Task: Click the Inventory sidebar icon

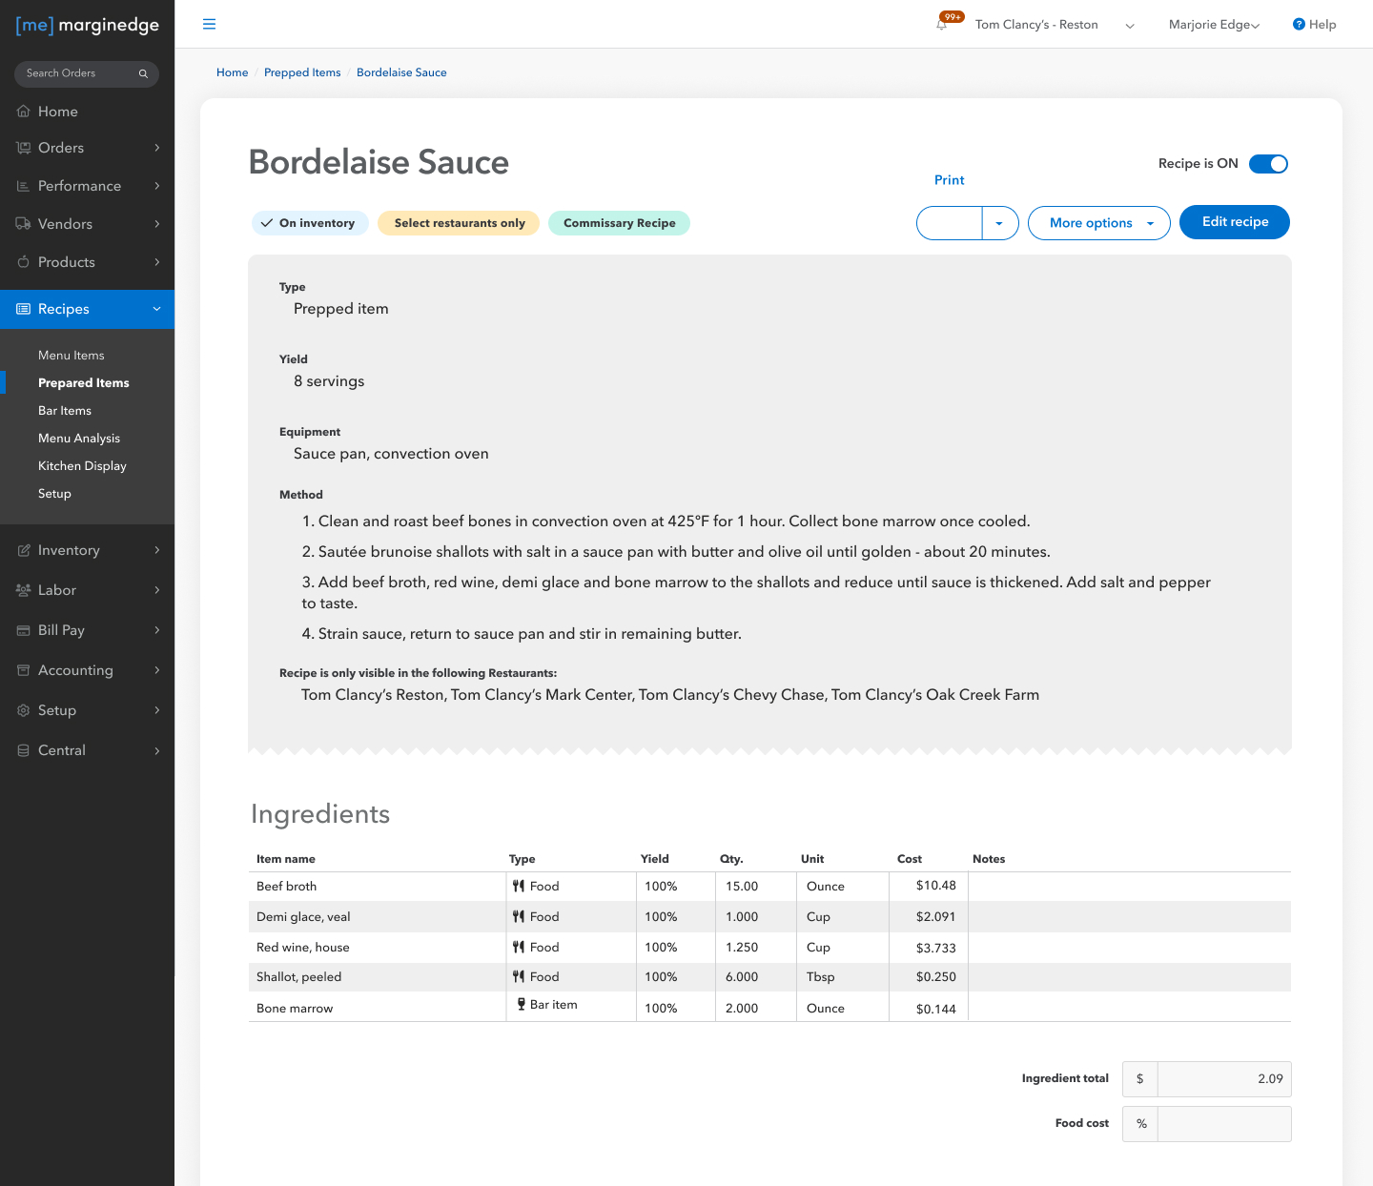Action: [24, 550]
